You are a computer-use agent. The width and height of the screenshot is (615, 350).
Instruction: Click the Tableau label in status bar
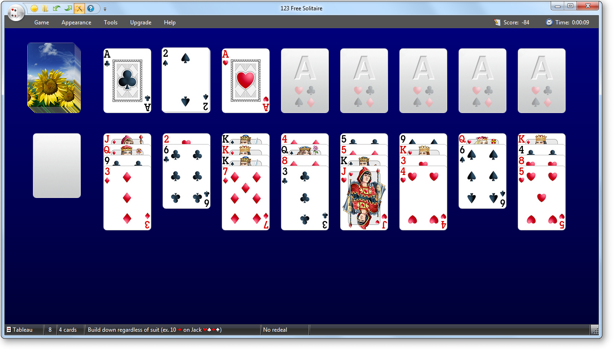coord(22,330)
